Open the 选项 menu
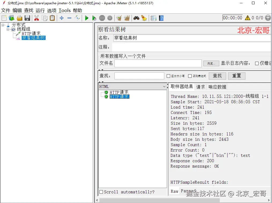This screenshot has height=203, width=272. click(52, 10)
